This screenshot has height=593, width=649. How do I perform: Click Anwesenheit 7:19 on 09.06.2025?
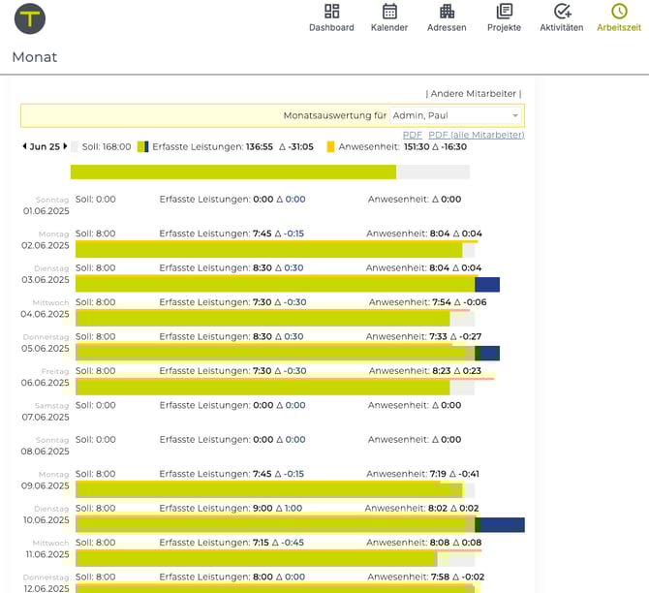(x=438, y=474)
